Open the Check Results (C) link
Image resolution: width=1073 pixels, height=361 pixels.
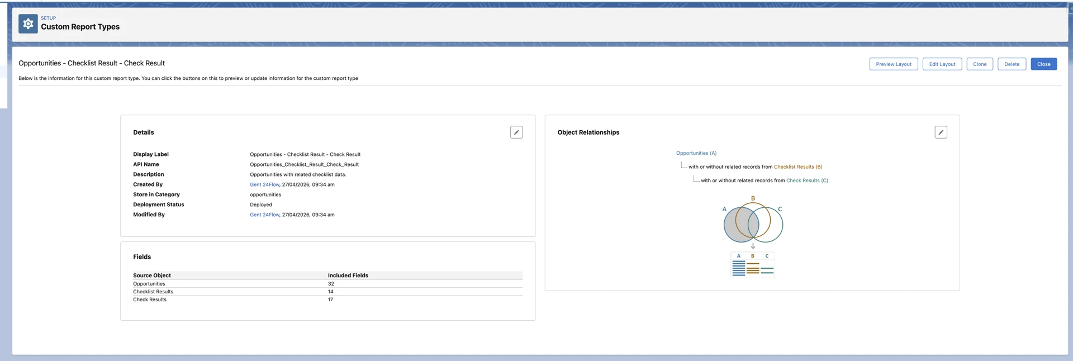pos(806,180)
